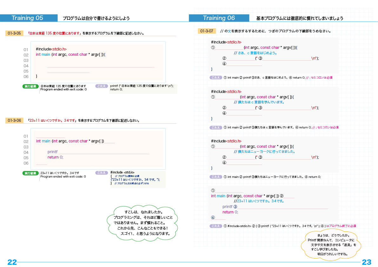Click the こたえ badge beside the #include <std.io> answer
Screen dimensions: 378x267
coord(102,173)
